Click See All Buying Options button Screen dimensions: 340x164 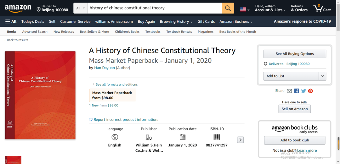pos(294,54)
